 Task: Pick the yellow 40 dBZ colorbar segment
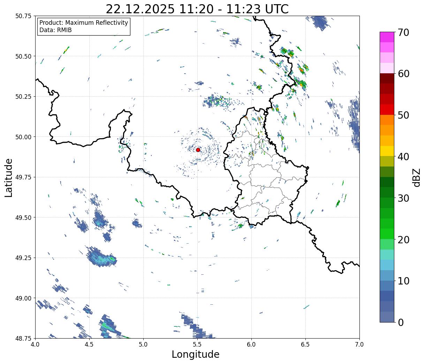[x=387, y=151]
